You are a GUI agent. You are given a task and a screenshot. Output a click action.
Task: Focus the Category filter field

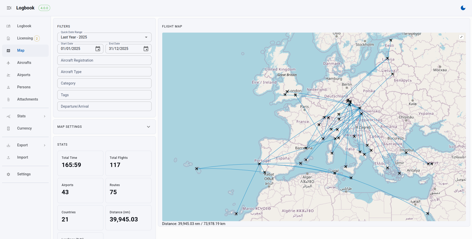(104, 83)
